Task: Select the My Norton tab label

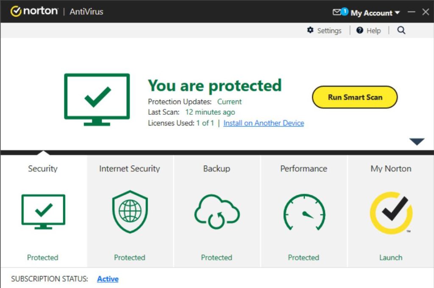Action: tap(391, 169)
